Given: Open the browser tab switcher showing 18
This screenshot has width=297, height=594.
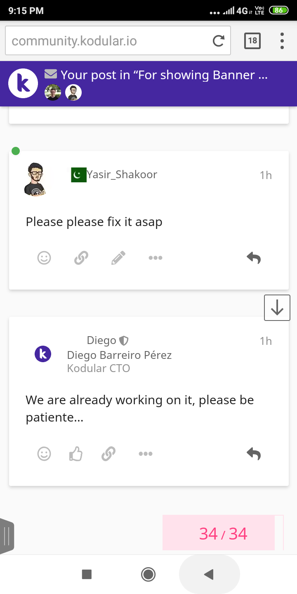Looking at the screenshot, I should [252, 40].
